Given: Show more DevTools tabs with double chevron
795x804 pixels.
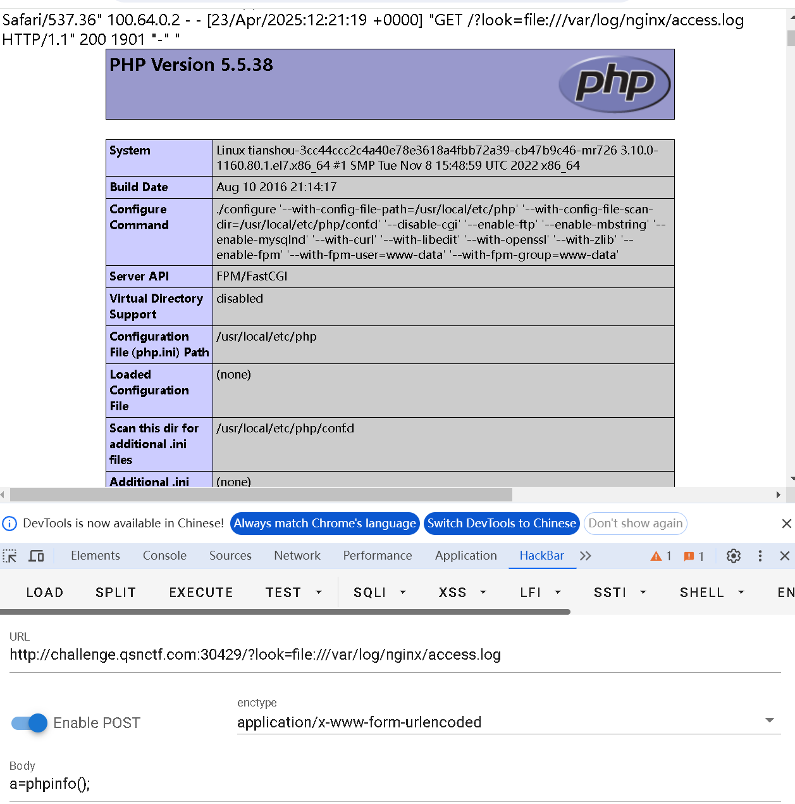Looking at the screenshot, I should point(586,556).
